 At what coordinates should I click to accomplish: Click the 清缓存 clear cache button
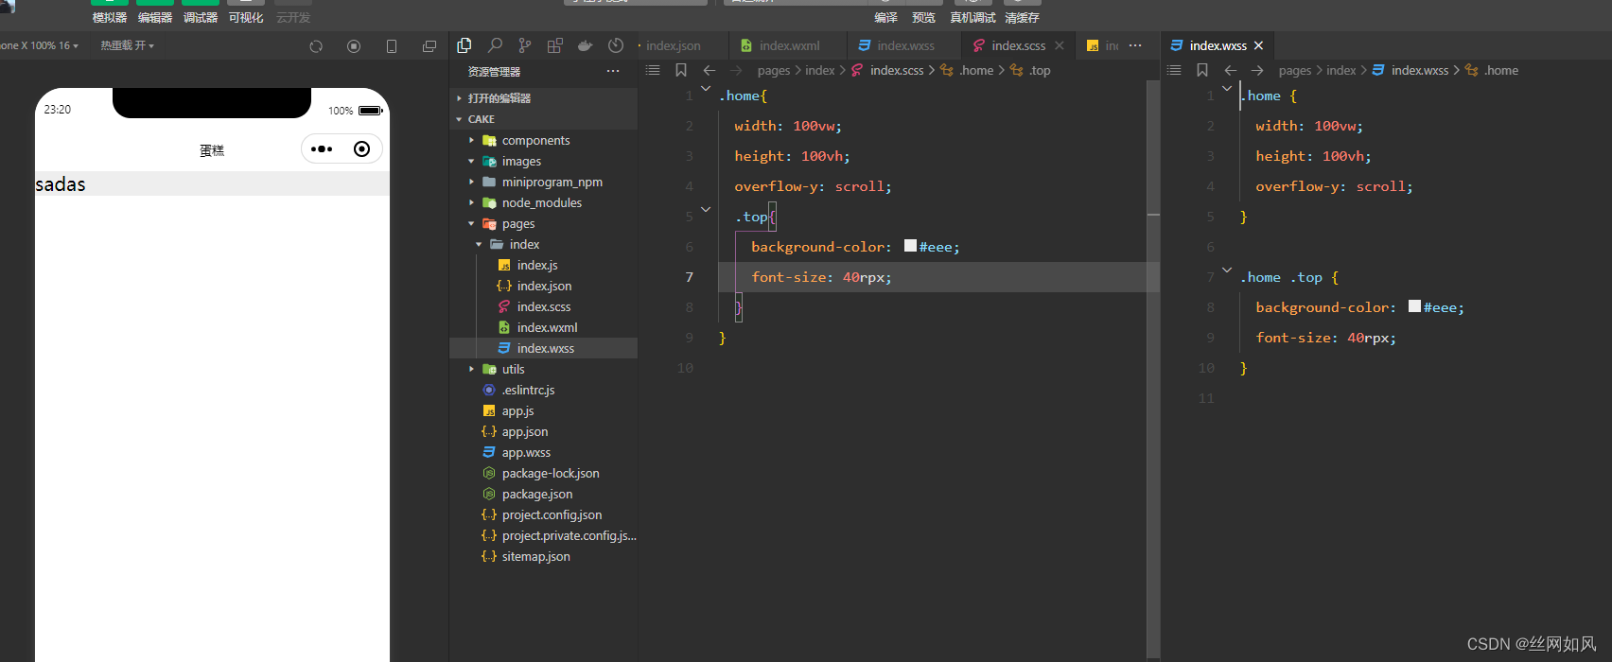(1022, 17)
